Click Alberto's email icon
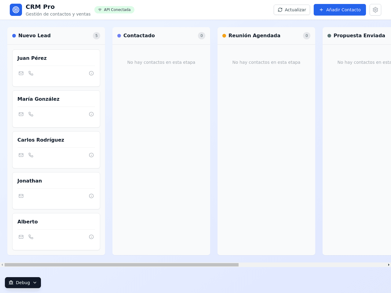 pyautogui.click(x=21, y=237)
